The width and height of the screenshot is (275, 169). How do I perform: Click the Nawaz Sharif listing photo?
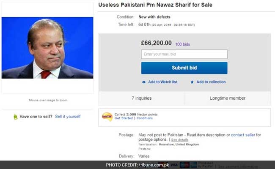pos(47,48)
